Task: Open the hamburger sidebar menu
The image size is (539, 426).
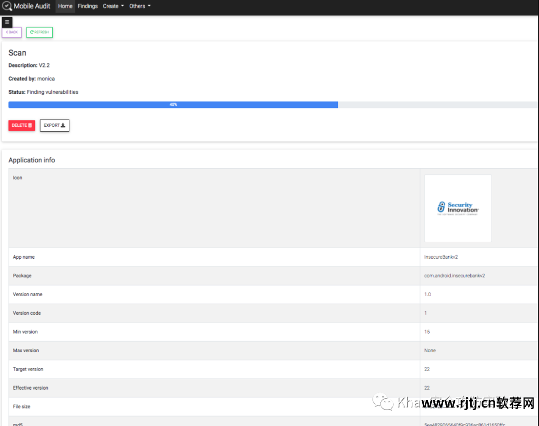Action: coord(7,22)
